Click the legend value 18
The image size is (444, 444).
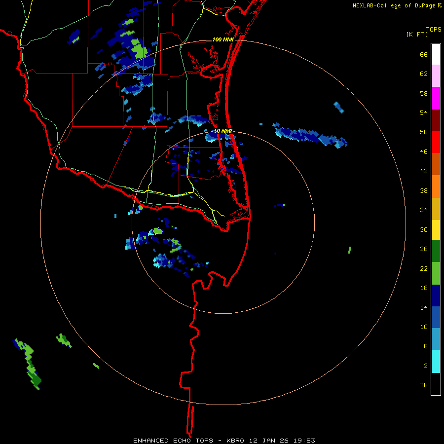(x=424, y=288)
